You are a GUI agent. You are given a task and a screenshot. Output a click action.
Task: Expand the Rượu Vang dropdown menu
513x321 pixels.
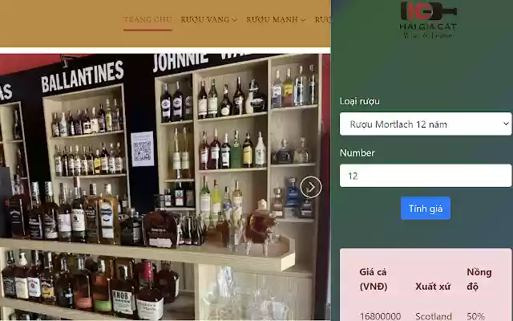coord(208,19)
